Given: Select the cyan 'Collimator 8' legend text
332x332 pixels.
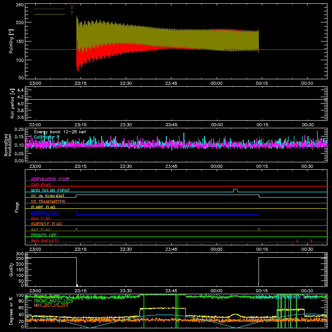Looking at the screenshot, I should (x=46, y=137).
